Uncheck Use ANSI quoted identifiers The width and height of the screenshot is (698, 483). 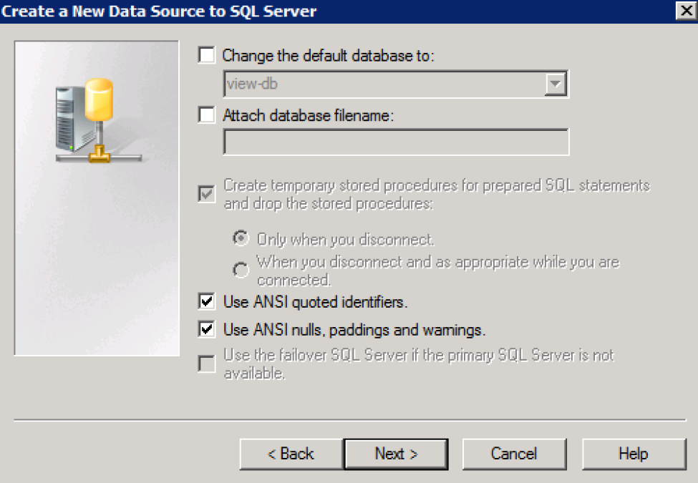click(x=208, y=301)
